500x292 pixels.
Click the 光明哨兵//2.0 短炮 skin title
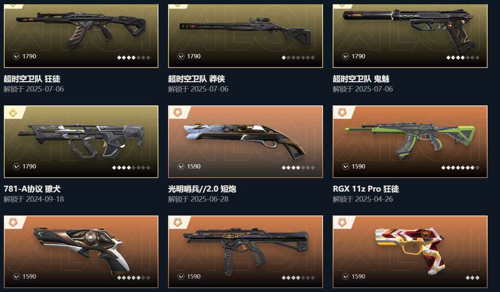202,189
